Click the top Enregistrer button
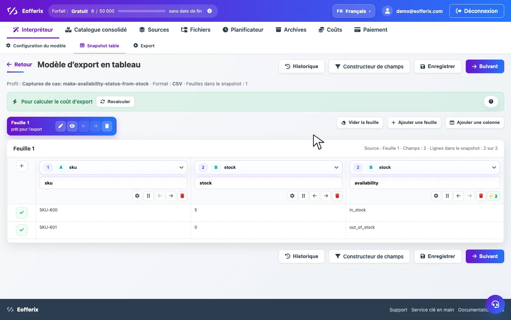This screenshot has width=511, height=320. pyautogui.click(x=438, y=66)
